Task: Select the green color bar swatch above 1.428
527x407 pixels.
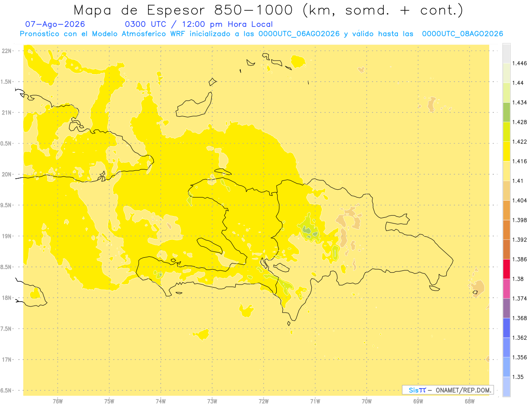Action: coord(506,112)
